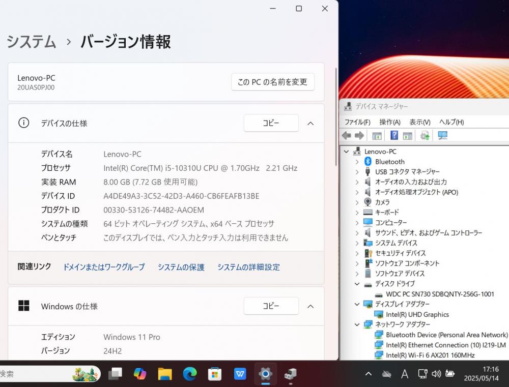Show hidden icons in the system tray
Image resolution: width=509 pixels, height=387 pixels.
pyautogui.click(x=369, y=374)
